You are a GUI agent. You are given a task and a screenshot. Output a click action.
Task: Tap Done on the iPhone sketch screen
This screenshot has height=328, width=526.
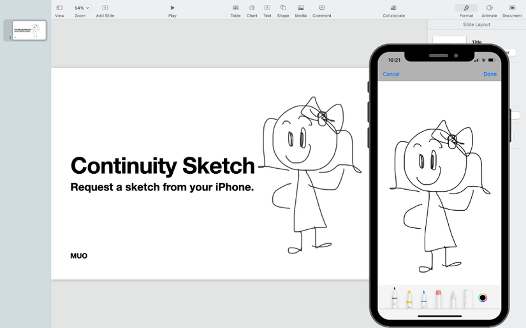(x=490, y=74)
